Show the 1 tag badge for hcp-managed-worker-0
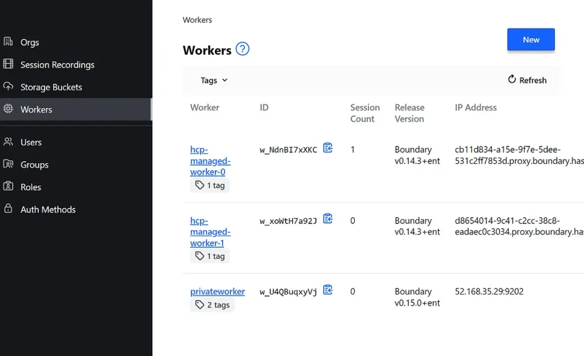The image size is (584, 356). (210, 185)
